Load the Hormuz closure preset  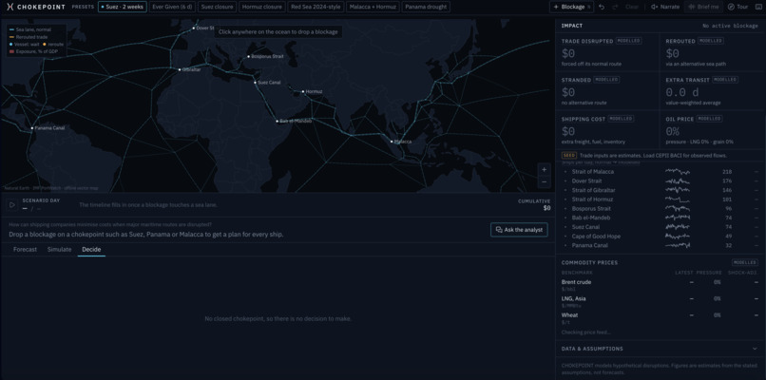point(262,7)
